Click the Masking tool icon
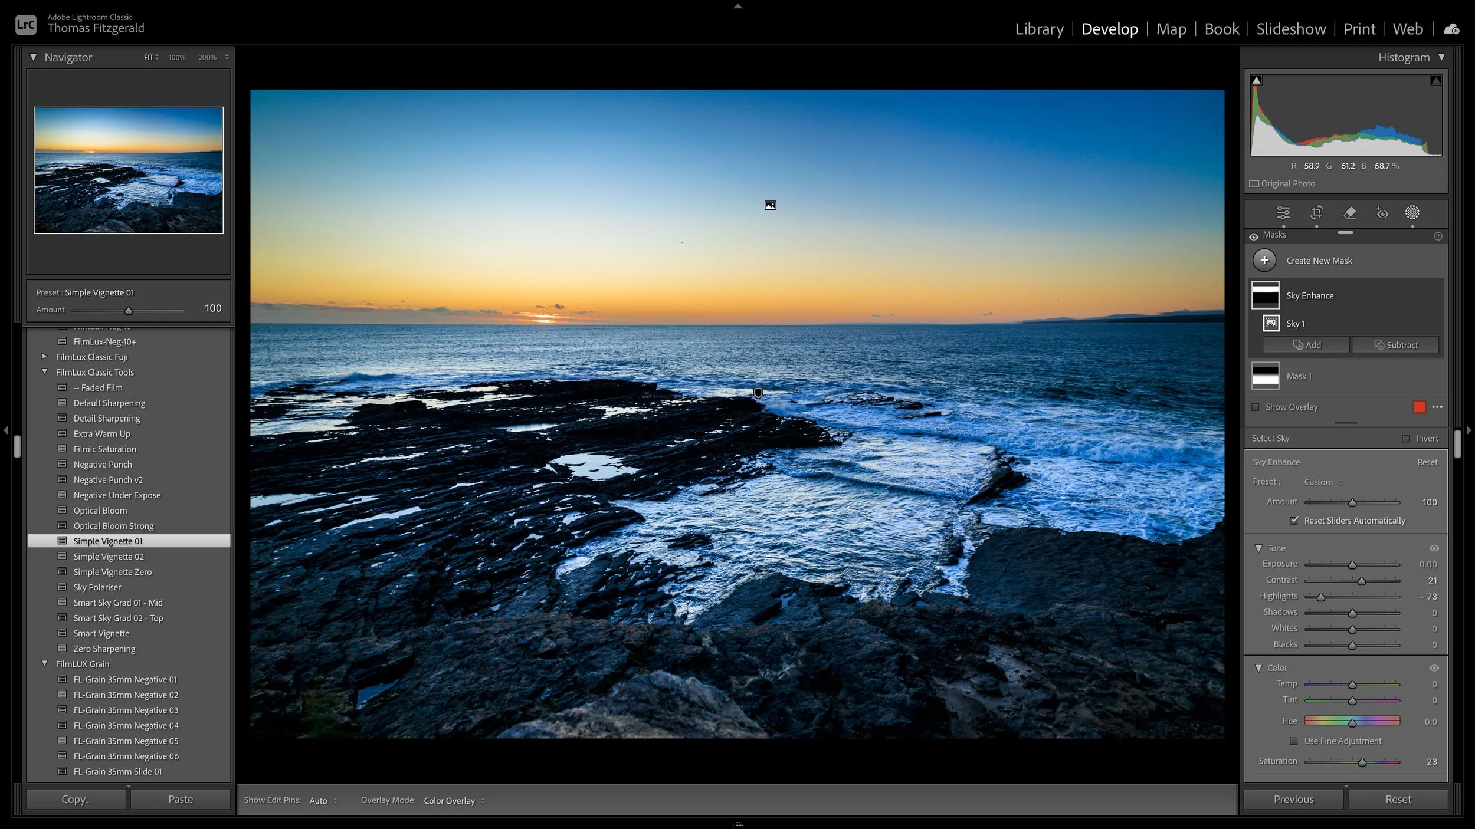1475x829 pixels. [x=1412, y=213]
